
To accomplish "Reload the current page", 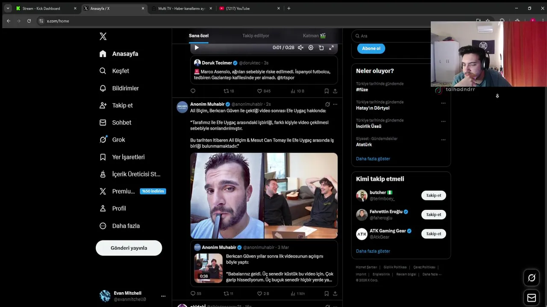I will (29, 21).
